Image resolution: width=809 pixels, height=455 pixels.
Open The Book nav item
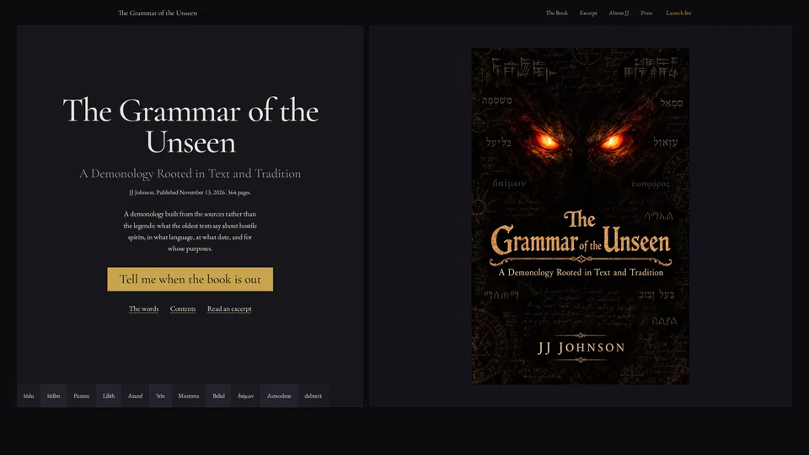pyautogui.click(x=557, y=13)
